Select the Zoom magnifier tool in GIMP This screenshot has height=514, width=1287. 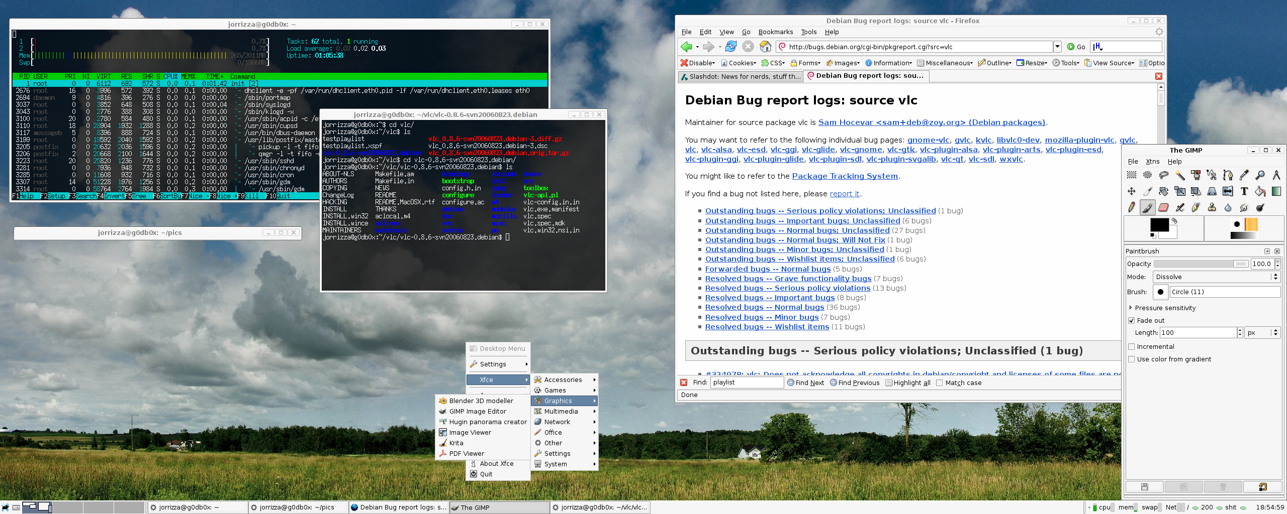[1260, 175]
